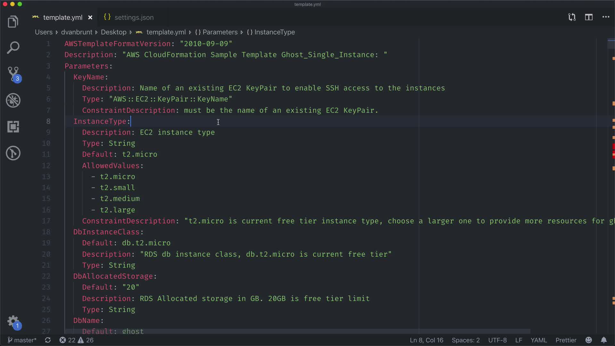Close the template.yml tab
The image size is (615, 346).
tap(90, 18)
